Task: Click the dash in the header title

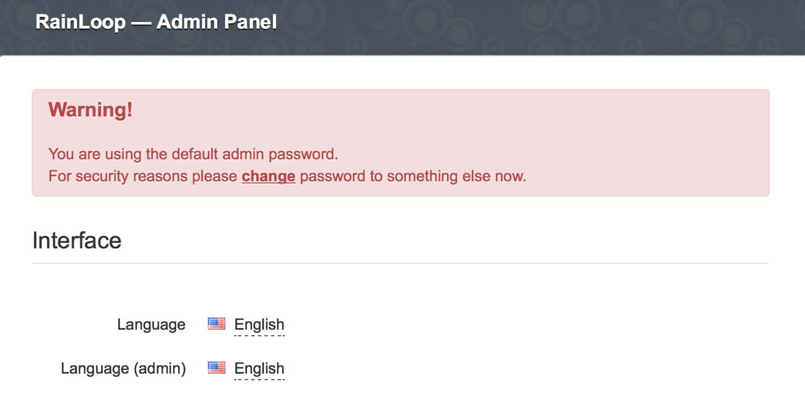Action: pyautogui.click(x=141, y=23)
